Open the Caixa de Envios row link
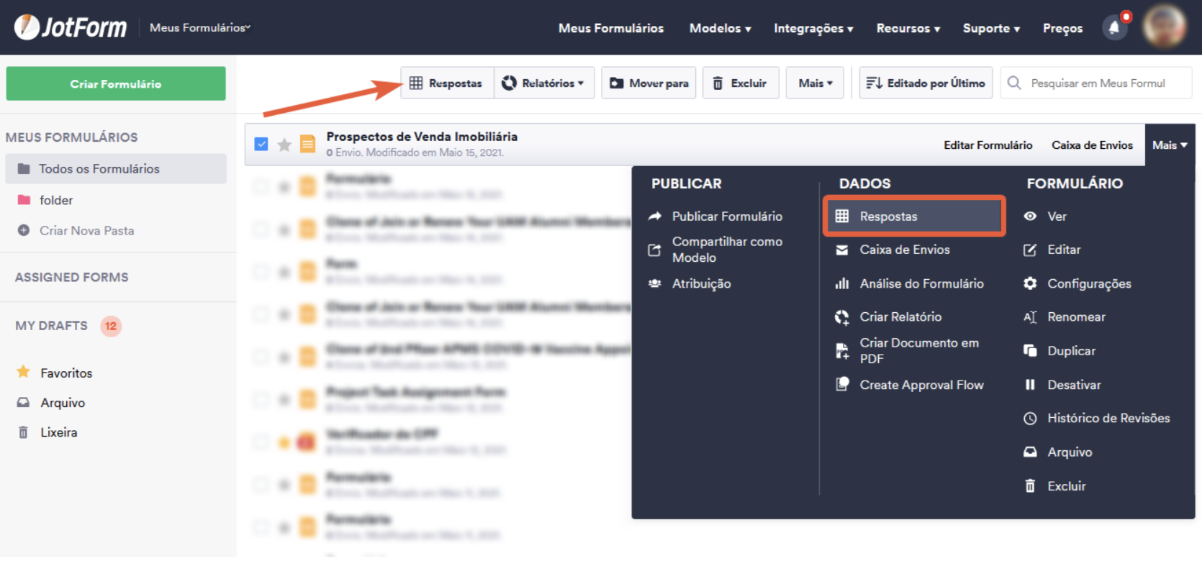 point(1092,145)
